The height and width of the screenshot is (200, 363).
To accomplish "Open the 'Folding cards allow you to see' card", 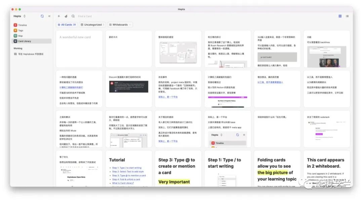I will (277, 169).
